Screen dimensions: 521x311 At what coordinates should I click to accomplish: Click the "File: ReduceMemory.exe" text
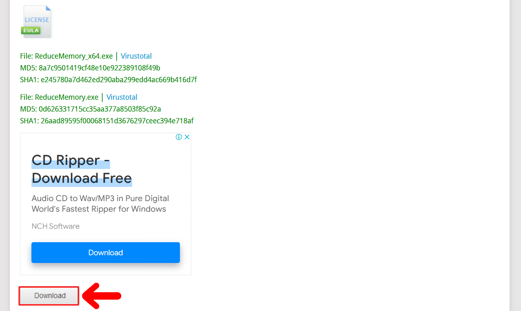[59, 97]
